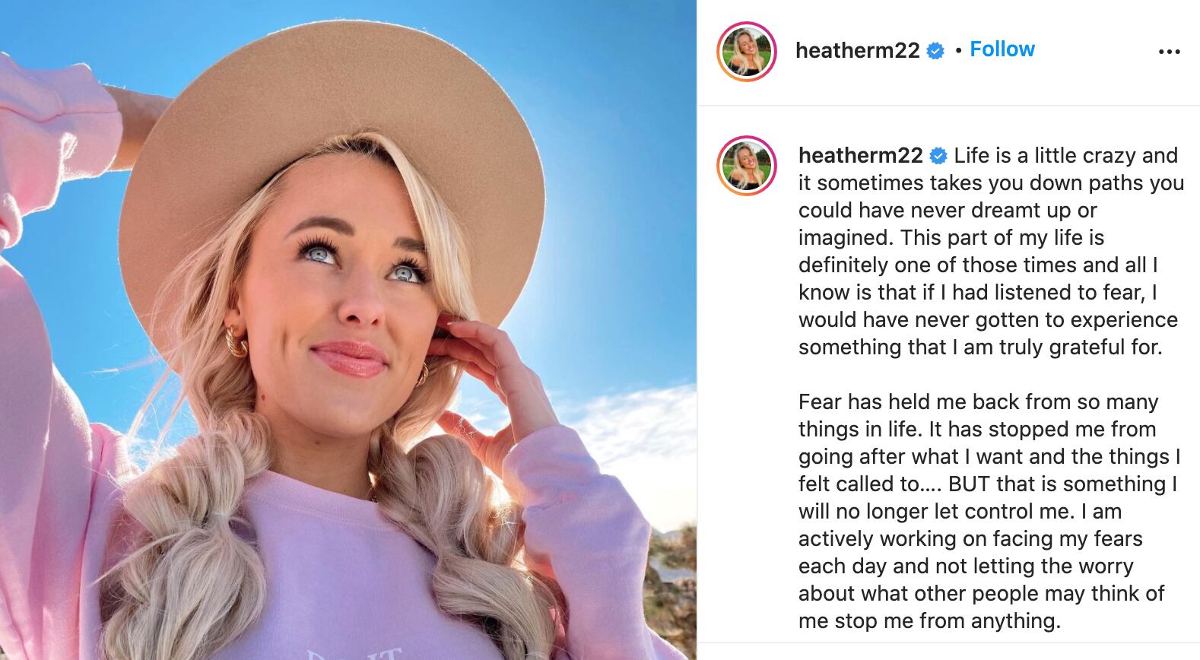Open the profile avatar beside the caption

747,166
